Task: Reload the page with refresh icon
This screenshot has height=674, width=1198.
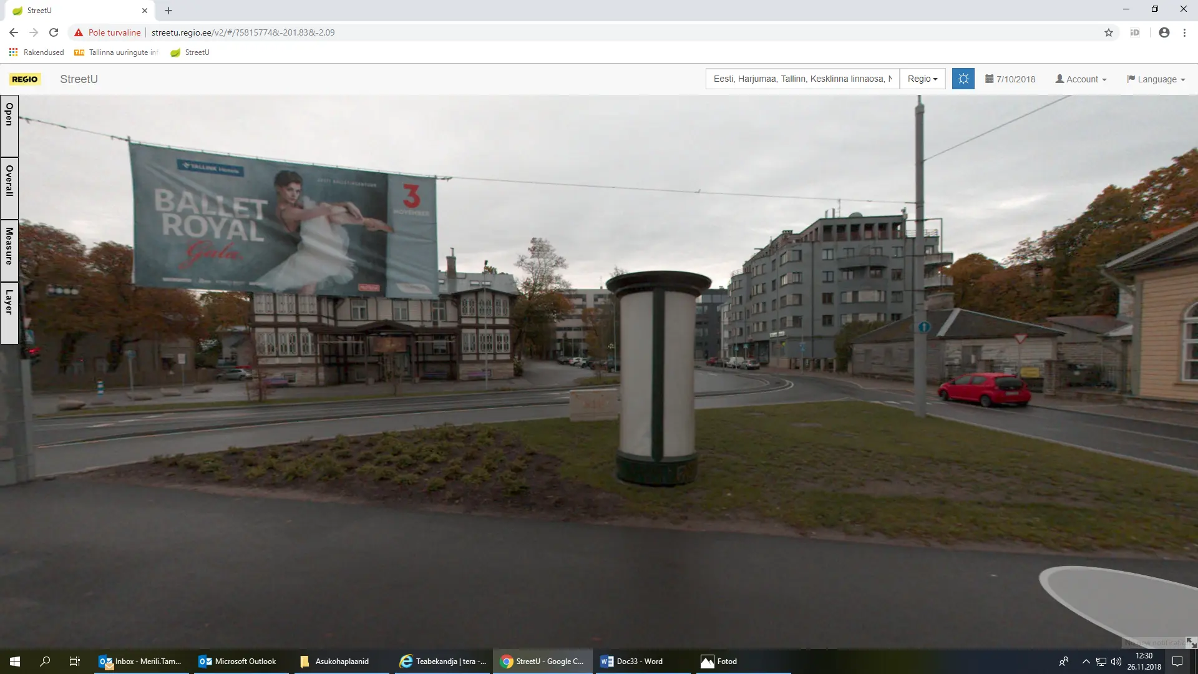Action: [x=54, y=32]
